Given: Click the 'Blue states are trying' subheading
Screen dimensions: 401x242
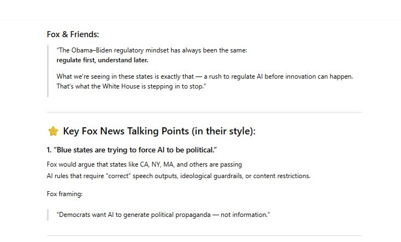Looking at the screenshot, I should (132, 150).
